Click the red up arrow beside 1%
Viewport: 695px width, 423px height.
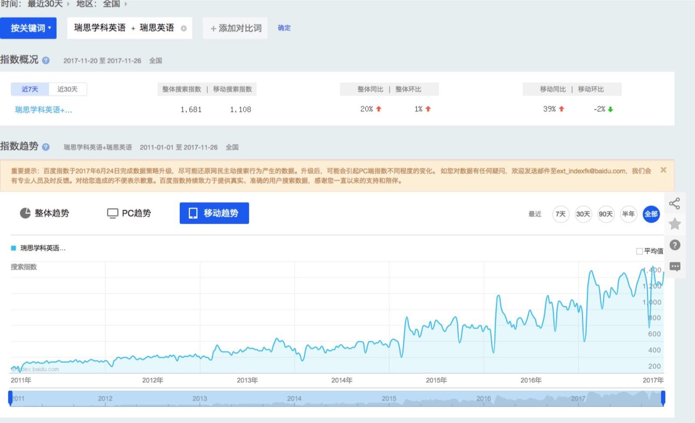[428, 109]
